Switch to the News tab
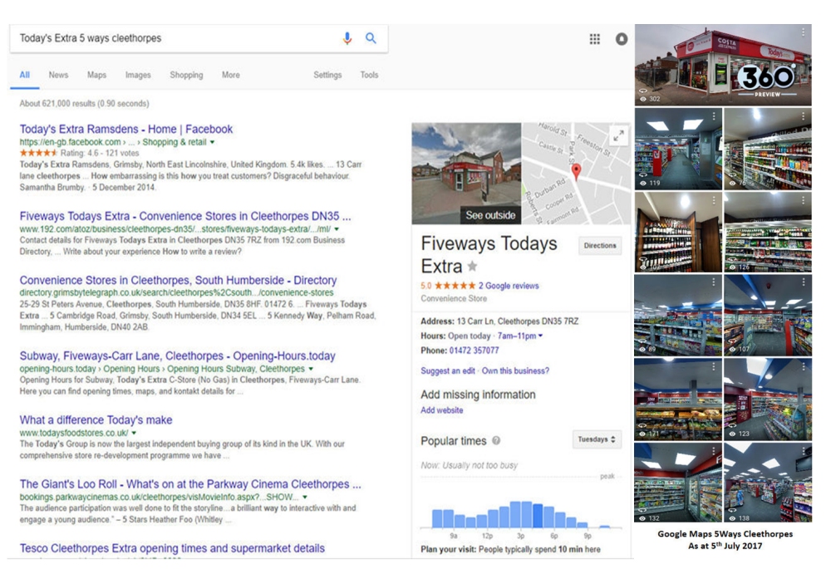Viewport: 831px width, 569px height. tap(58, 75)
